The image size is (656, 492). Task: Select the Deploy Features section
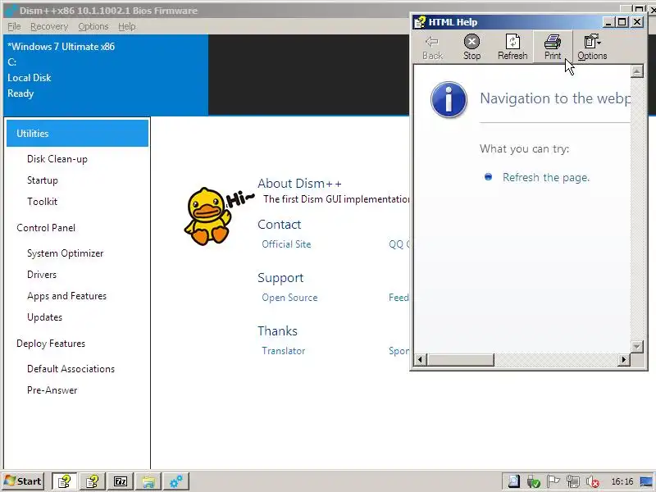[51, 344]
